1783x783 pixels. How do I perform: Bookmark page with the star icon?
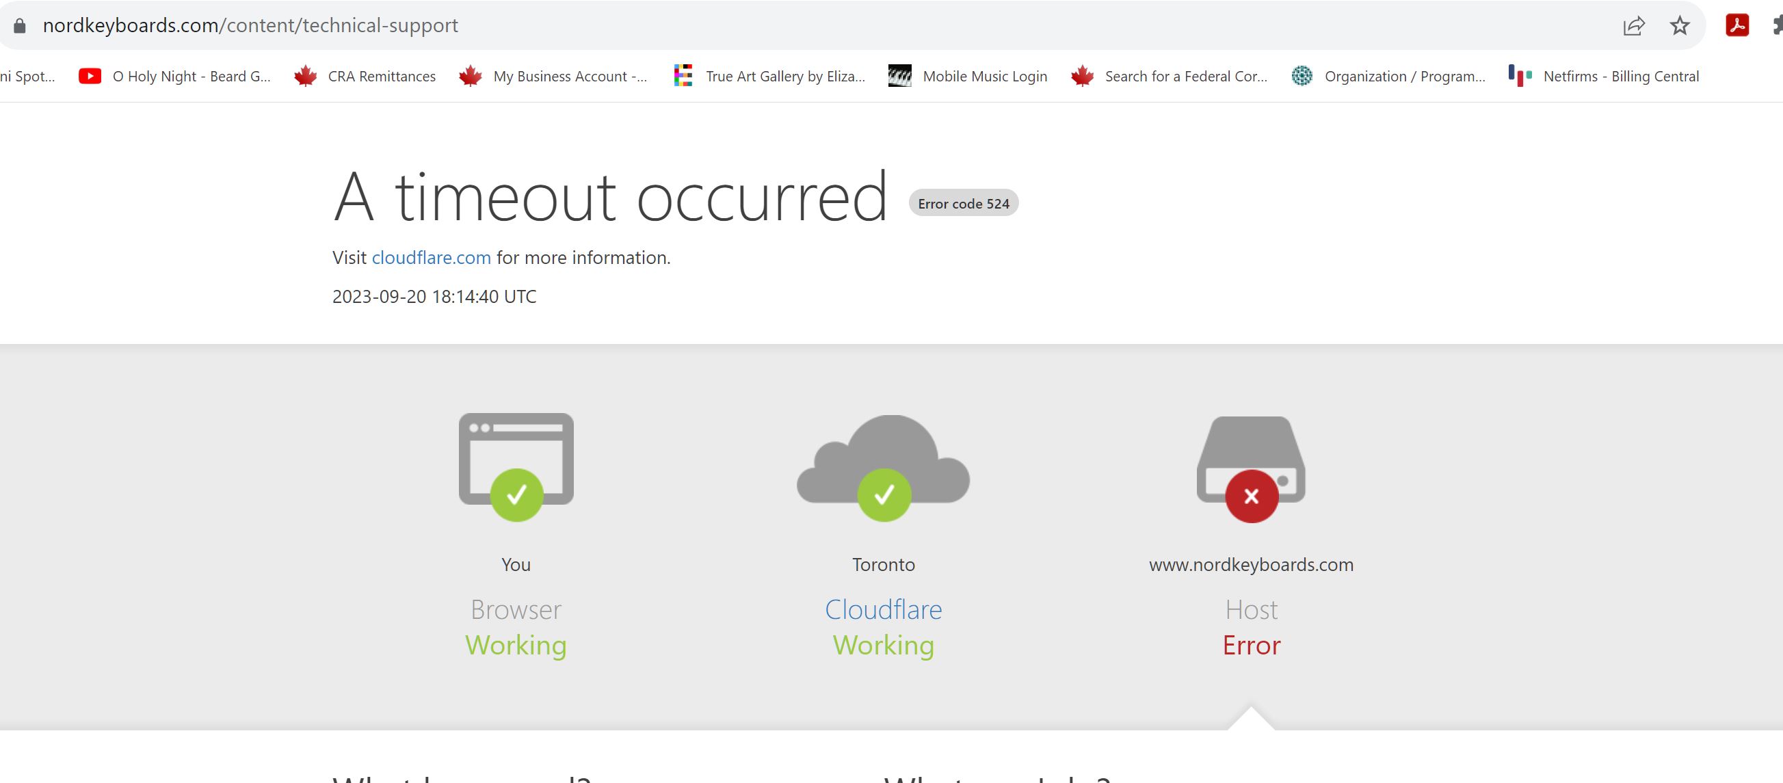[1680, 26]
